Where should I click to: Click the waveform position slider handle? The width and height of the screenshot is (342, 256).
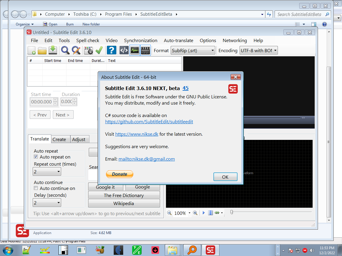click(x=232, y=212)
